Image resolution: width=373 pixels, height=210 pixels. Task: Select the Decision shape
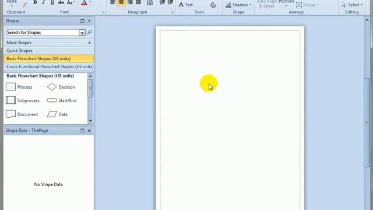tap(61, 87)
